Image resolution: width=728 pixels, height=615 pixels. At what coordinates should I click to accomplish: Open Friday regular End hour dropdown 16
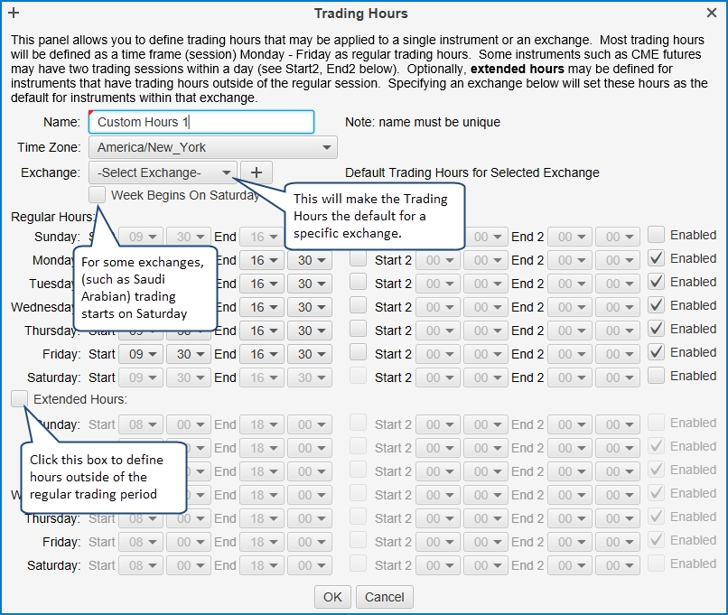coord(262,354)
